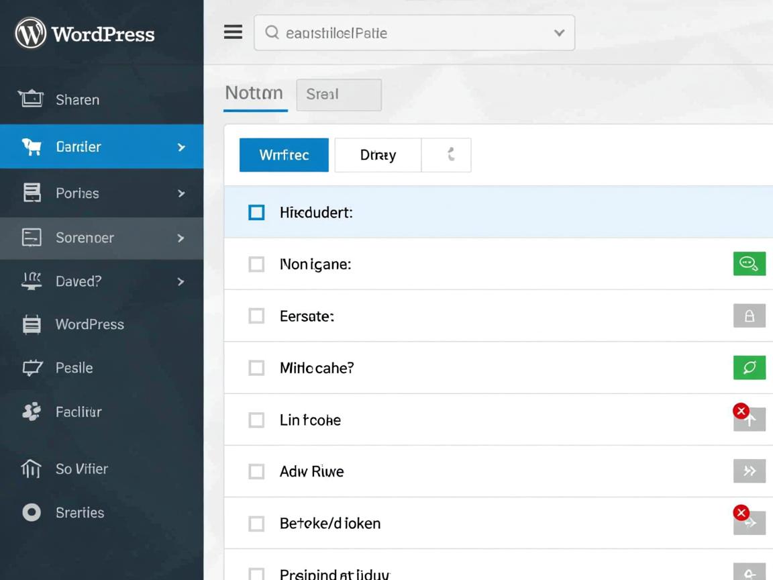Click the WordPress logo icon
Screen dimensions: 773x580
click(30, 33)
